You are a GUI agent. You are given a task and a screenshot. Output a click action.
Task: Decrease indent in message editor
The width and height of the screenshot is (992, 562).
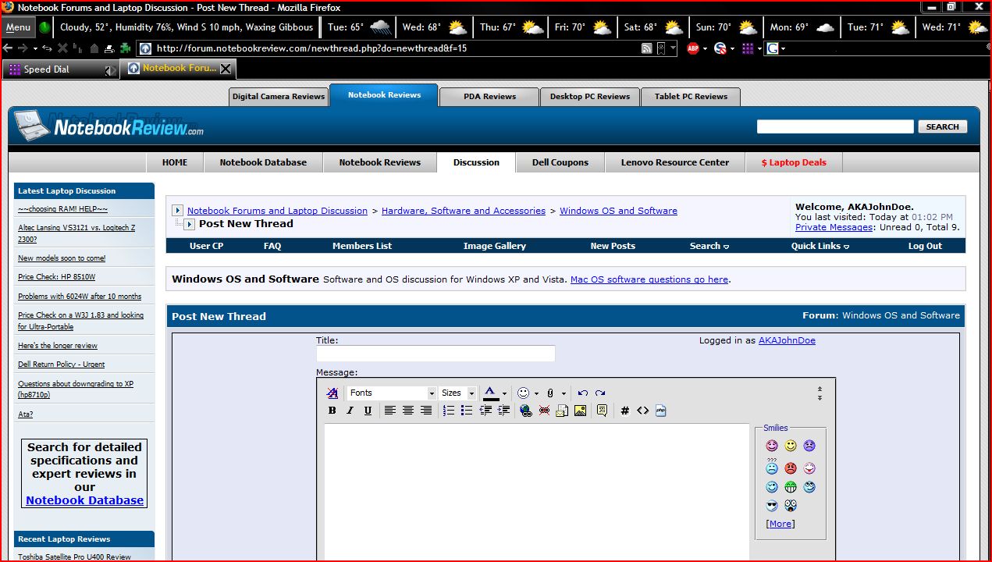[485, 411]
